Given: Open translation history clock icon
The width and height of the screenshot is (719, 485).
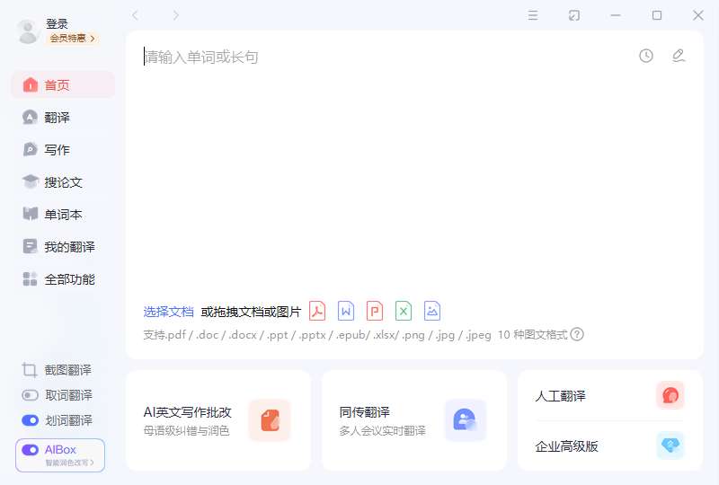Looking at the screenshot, I should click(646, 56).
